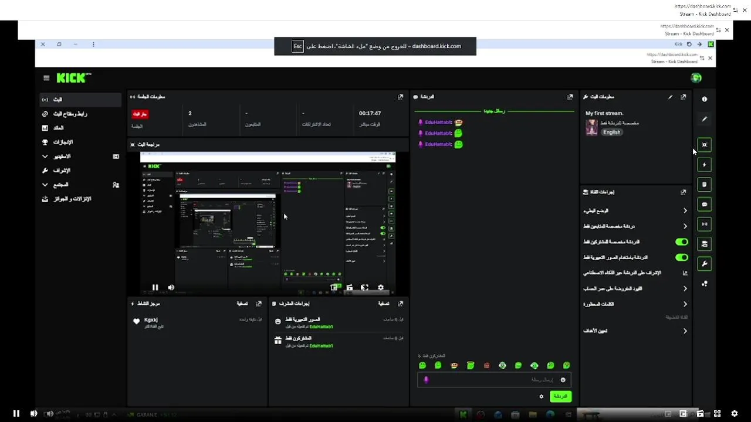The width and height of the screenshot is (751, 422).
Task: Click the filter button in the activity feed panel
Action: [242, 304]
